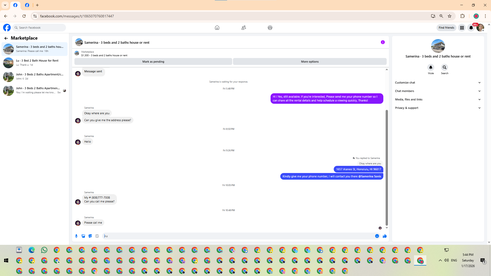Expand the Customize chat section
This screenshot has width=491, height=276.
pos(438,83)
